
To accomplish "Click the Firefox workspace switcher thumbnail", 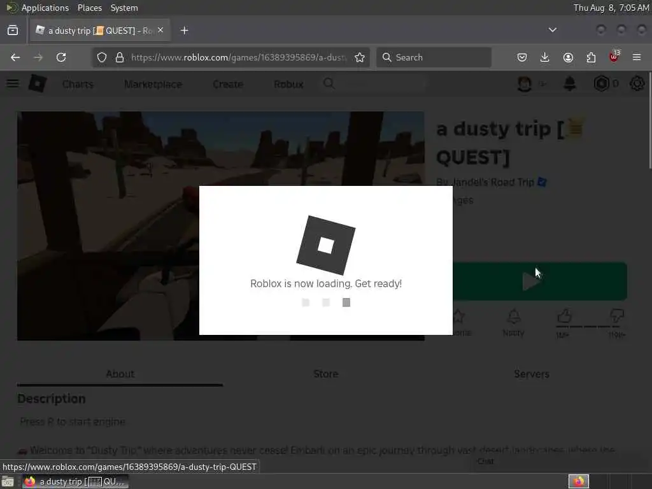I will (x=579, y=481).
